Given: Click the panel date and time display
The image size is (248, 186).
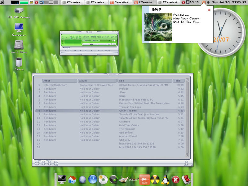Looking at the screenshot, I should (229, 2).
